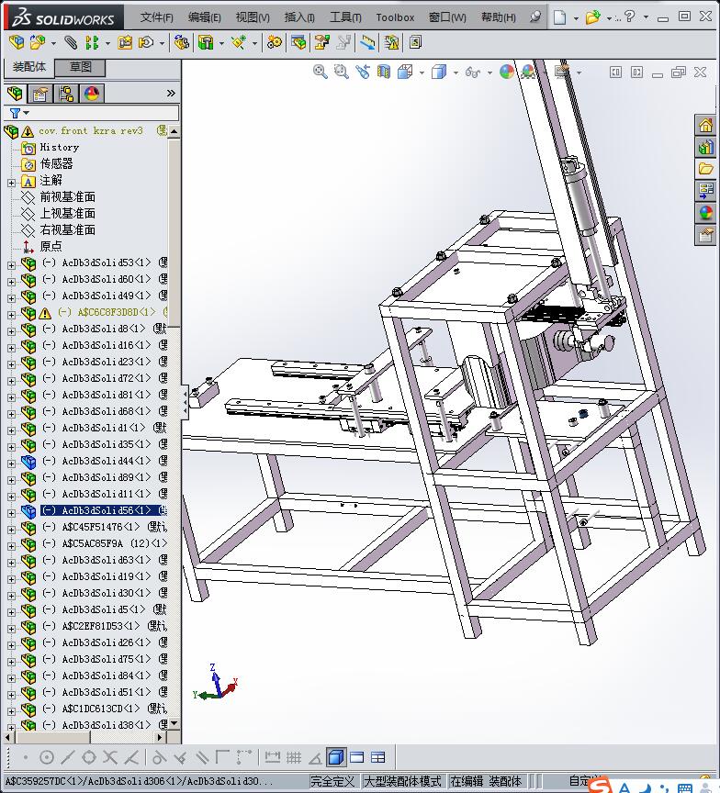Click the New Assembly component icon
The image size is (720, 793).
point(38,42)
